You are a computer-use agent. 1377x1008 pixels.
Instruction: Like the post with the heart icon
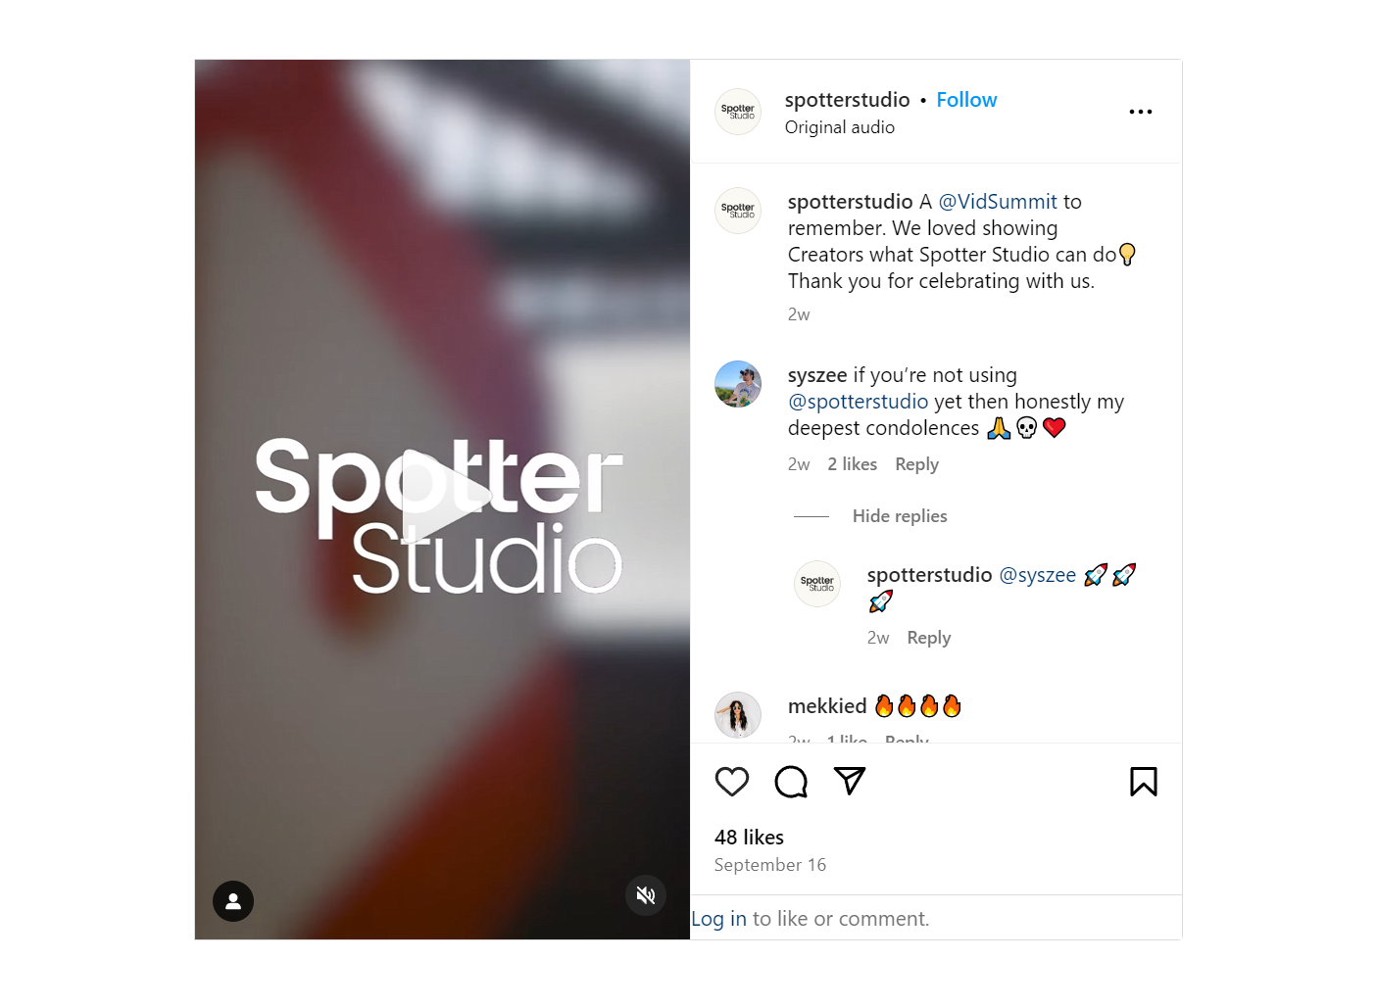(732, 782)
